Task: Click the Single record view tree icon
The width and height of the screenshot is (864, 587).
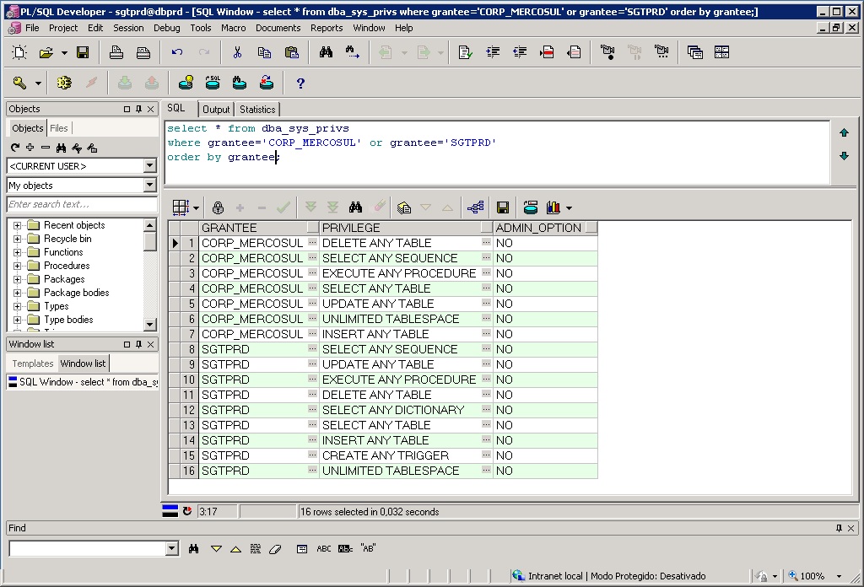Action: [475, 207]
